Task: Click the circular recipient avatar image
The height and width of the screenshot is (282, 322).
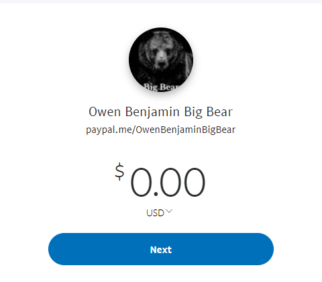Action: 161,60
